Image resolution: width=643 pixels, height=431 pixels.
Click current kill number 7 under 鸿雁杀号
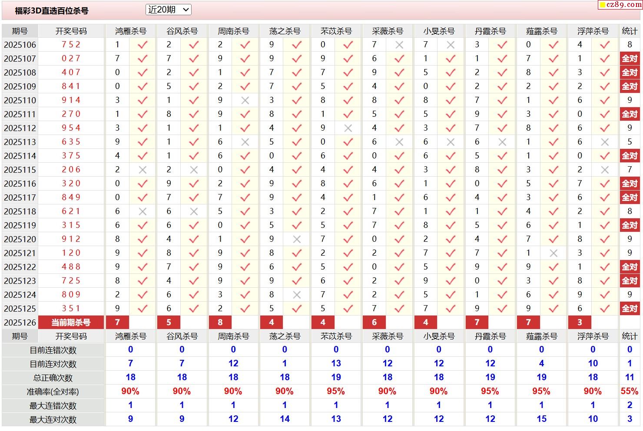tap(117, 322)
